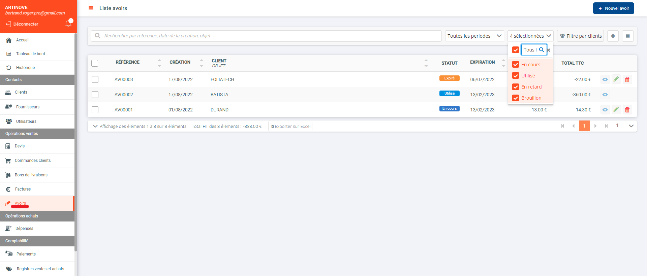Open Factures in the sidebar
Viewport: 647px width, 276px height.
pyautogui.click(x=23, y=189)
